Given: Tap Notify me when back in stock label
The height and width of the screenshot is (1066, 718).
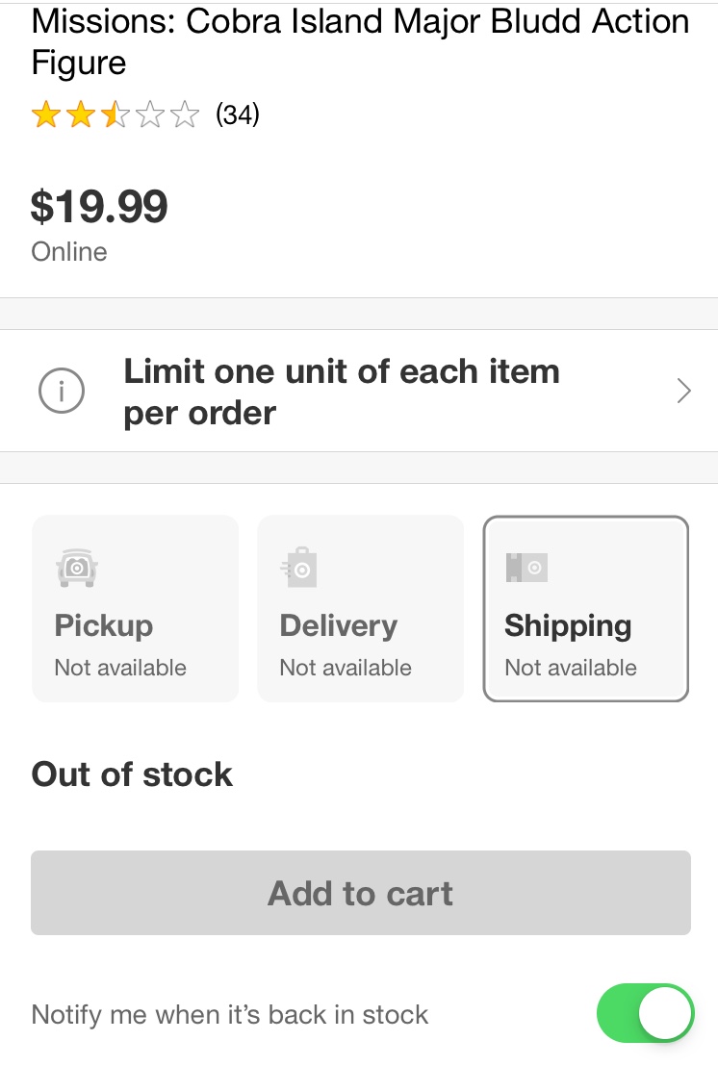Looking at the screenshot, I should pyautogui.click(x=230, y=1014).
